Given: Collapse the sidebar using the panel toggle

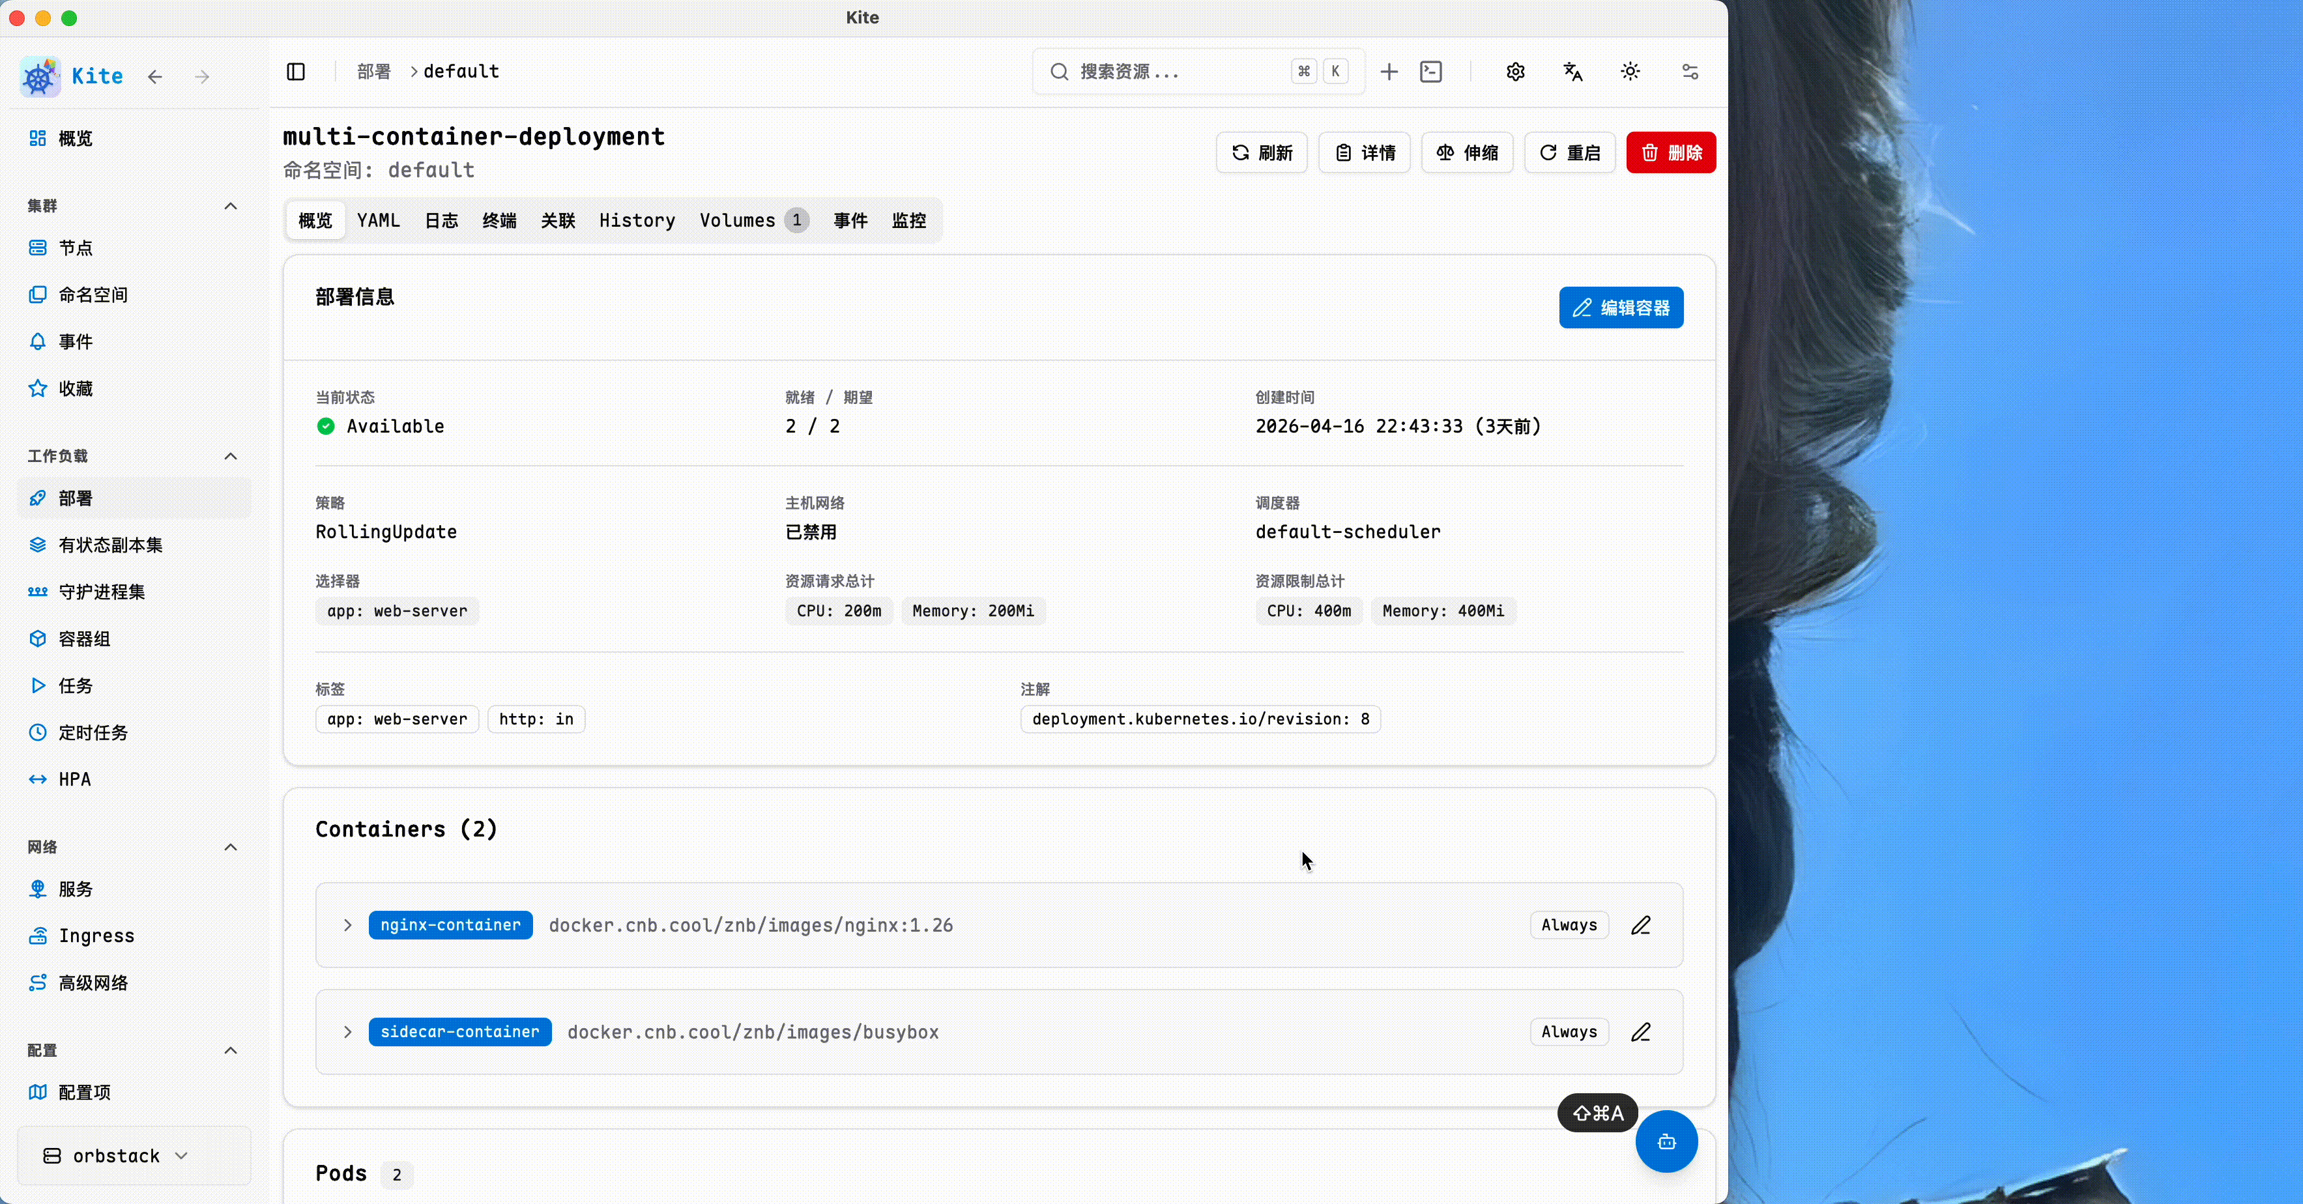Looking at the screenshot, I should [296, 72].
